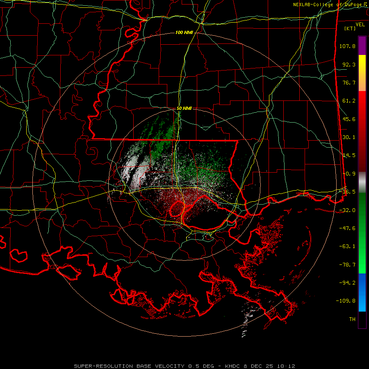
Task: Click the gray segment of color bar
Action: [x=362, y=182]
